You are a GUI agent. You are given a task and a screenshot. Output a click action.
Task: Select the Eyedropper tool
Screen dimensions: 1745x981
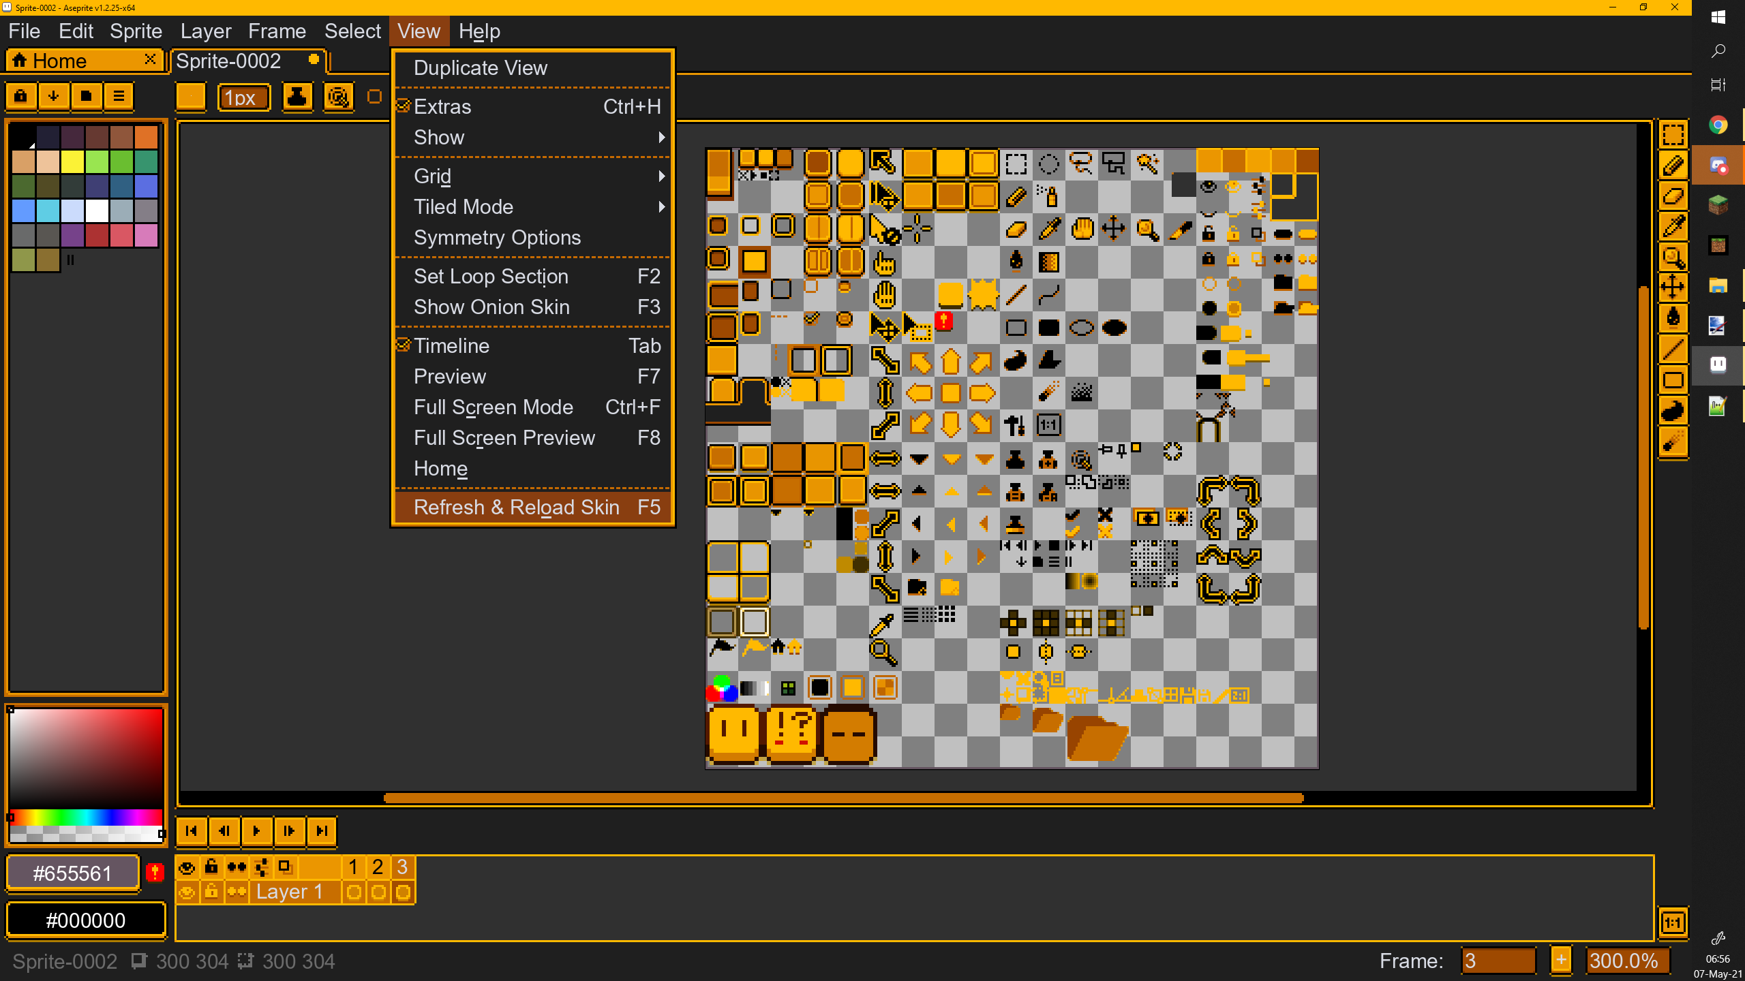click(1673, 226)
